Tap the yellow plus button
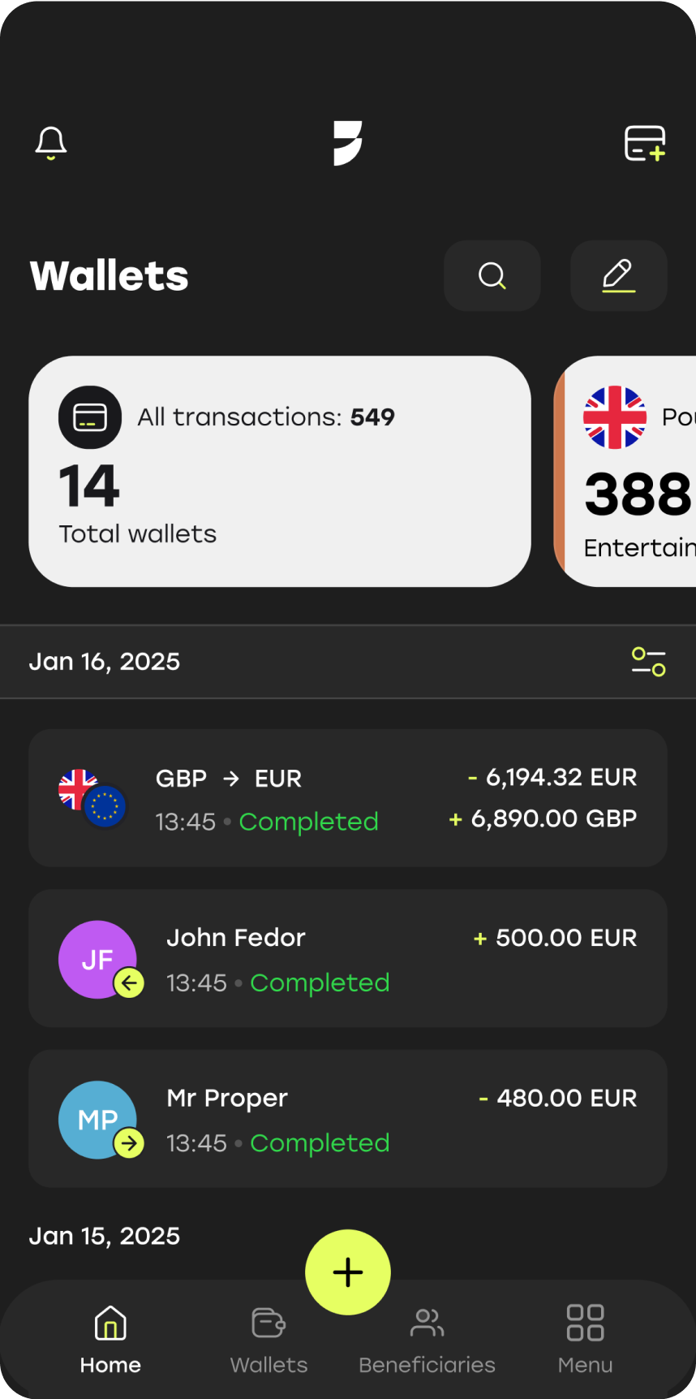The height and width of the screenshot is (1399, 696). pyautogui.click(x=348, y=1272)
